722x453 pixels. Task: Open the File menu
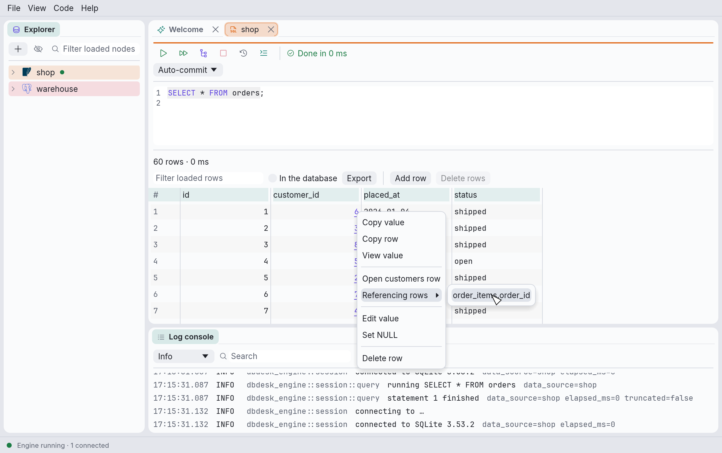[x=14, y=8]
